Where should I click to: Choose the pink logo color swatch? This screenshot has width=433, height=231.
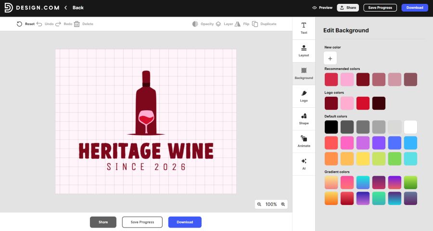(347, 103)
